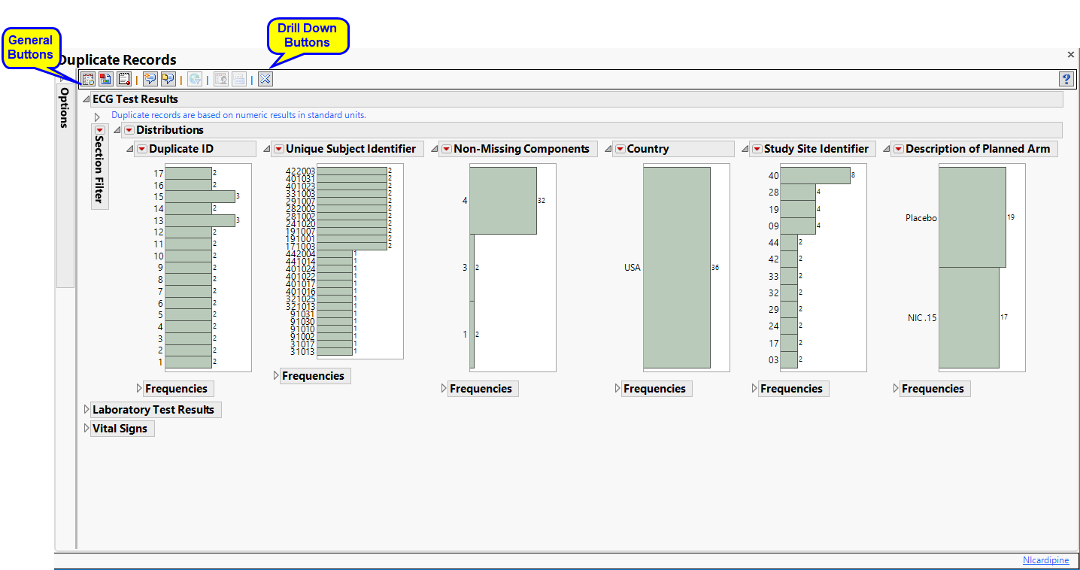The height and width of the screenshot is (570, 1080).
Task: Open red triangle menu for Country
Action: 619,150
